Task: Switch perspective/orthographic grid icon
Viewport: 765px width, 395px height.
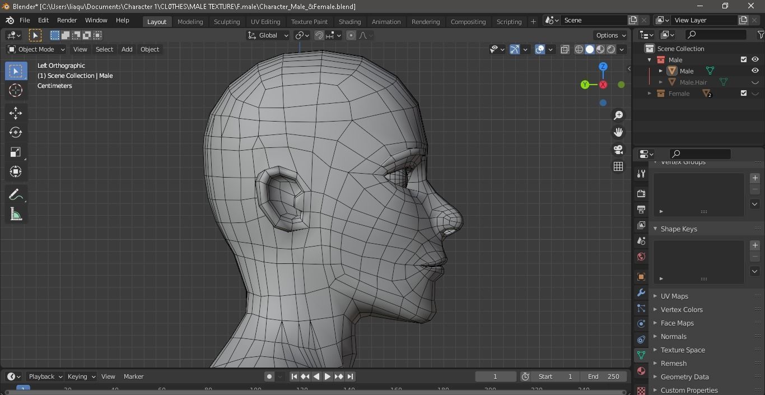Action: pyautogui.click(x=618, y=166)
